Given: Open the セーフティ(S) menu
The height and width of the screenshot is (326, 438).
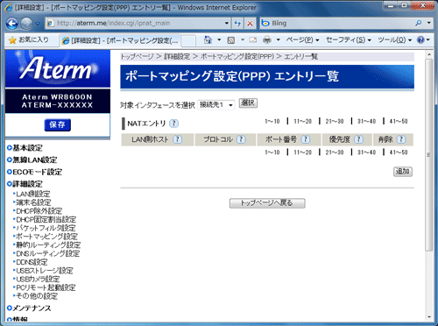Looking at the screenshot, I should [349, 39].
